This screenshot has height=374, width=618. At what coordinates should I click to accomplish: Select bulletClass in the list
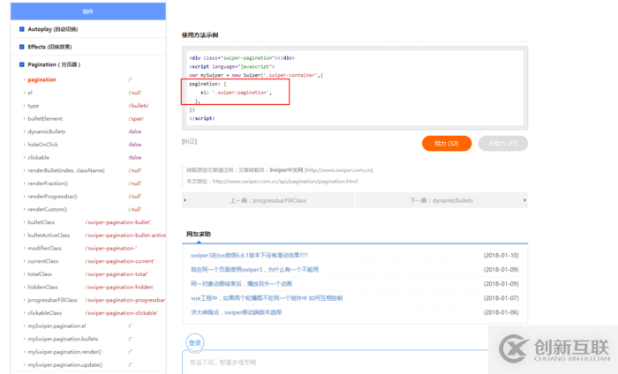point(41,222)
